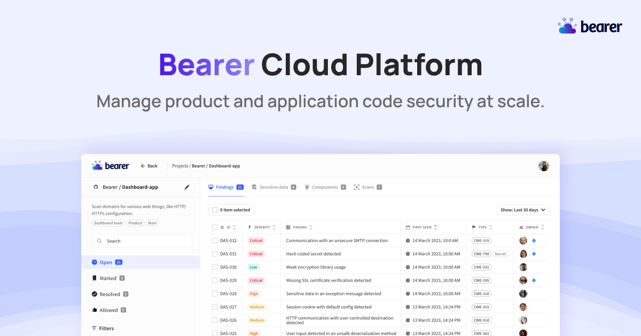Tick the DAS-027 row checkbox

click(x=215, y=307)
